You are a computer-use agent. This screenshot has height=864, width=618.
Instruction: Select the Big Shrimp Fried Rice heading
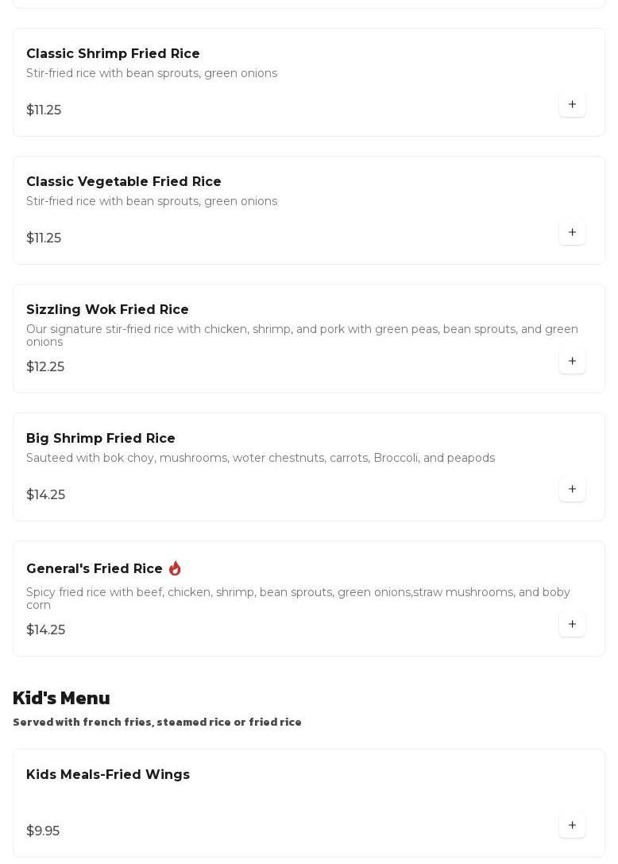[101, 438]
